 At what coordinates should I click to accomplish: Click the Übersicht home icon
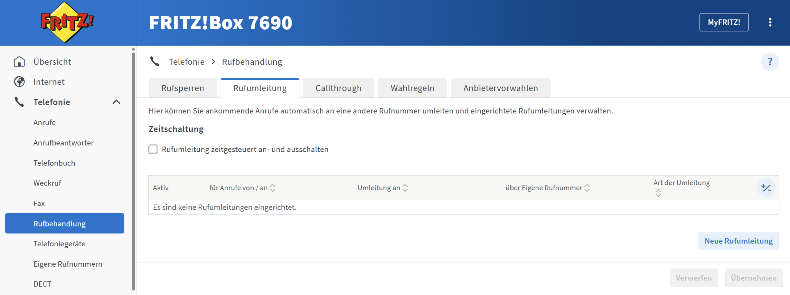pos(19,62)
